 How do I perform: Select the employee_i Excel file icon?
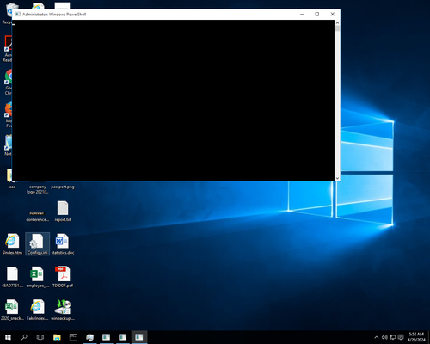coord(37,277)
